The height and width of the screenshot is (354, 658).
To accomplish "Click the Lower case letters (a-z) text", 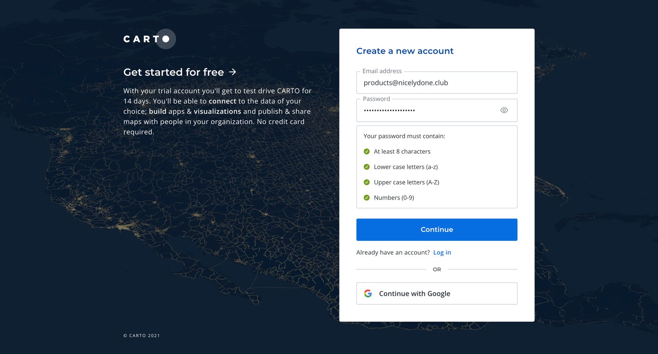I will tap(406, 167).
